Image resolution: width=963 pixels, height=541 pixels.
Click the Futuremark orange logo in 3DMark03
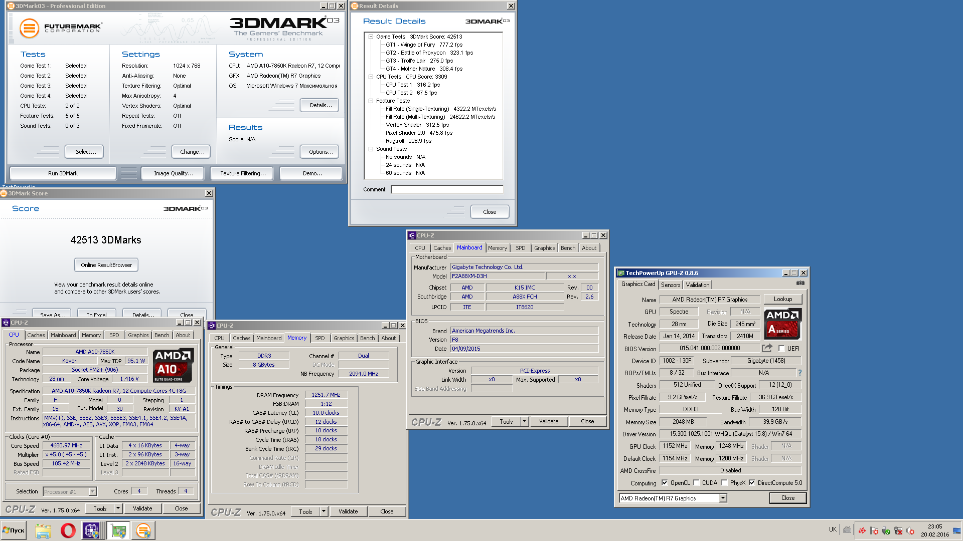(x=29, y=28)
